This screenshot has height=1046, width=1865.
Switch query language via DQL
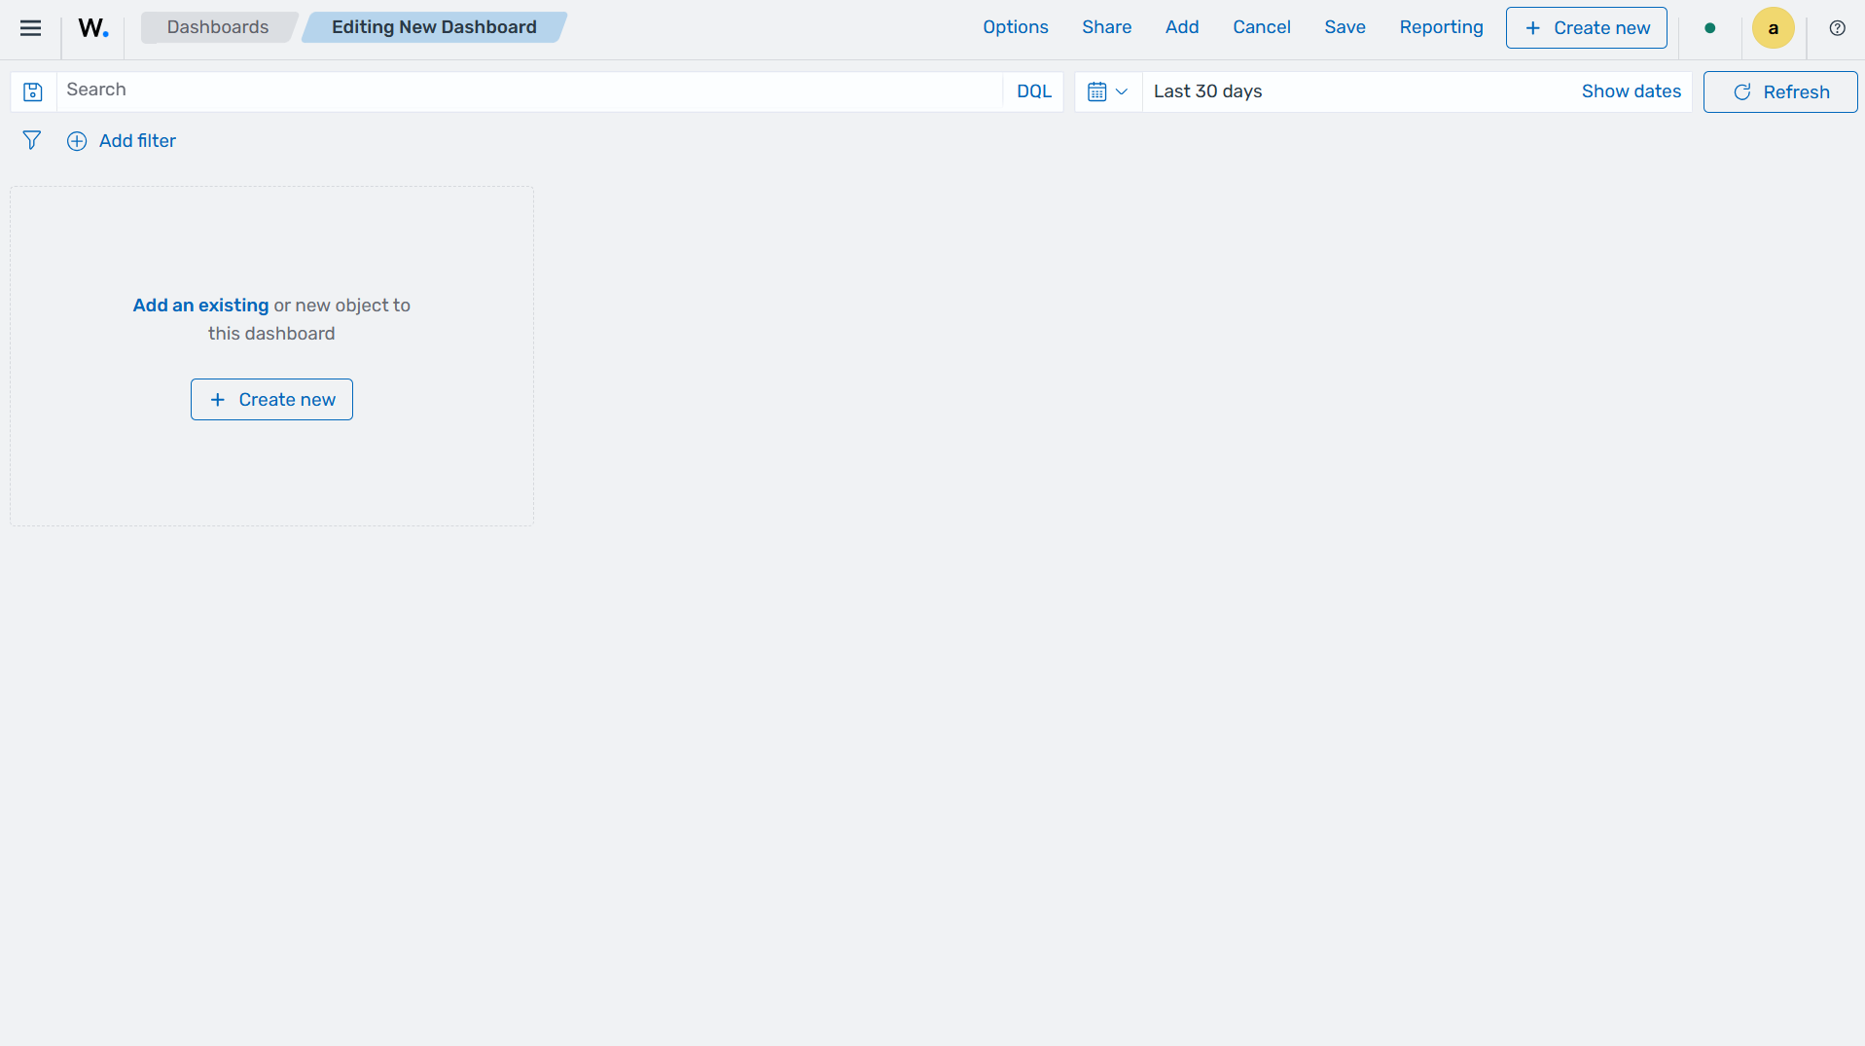click(1033, 91)
